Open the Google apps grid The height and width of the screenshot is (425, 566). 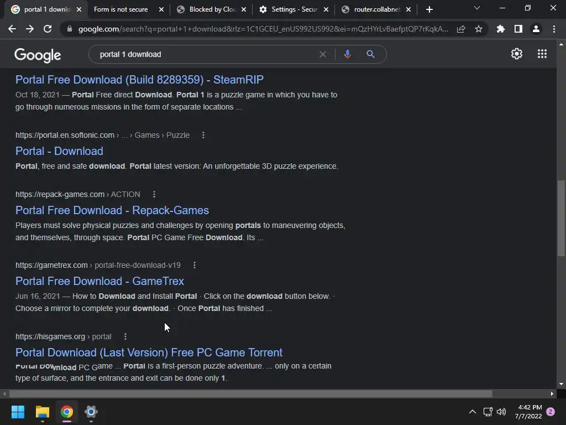tap(542, 54)
